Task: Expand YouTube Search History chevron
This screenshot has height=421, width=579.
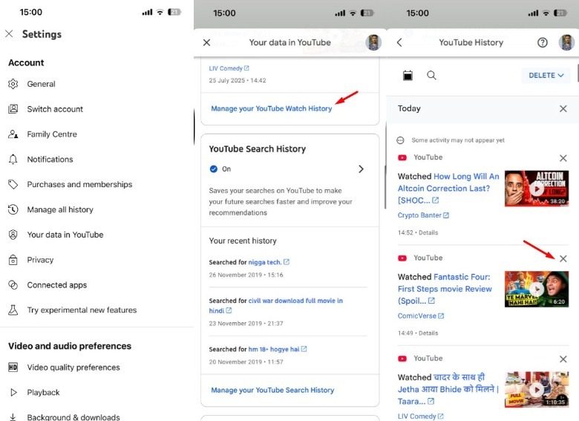Action: click(362, 169)
